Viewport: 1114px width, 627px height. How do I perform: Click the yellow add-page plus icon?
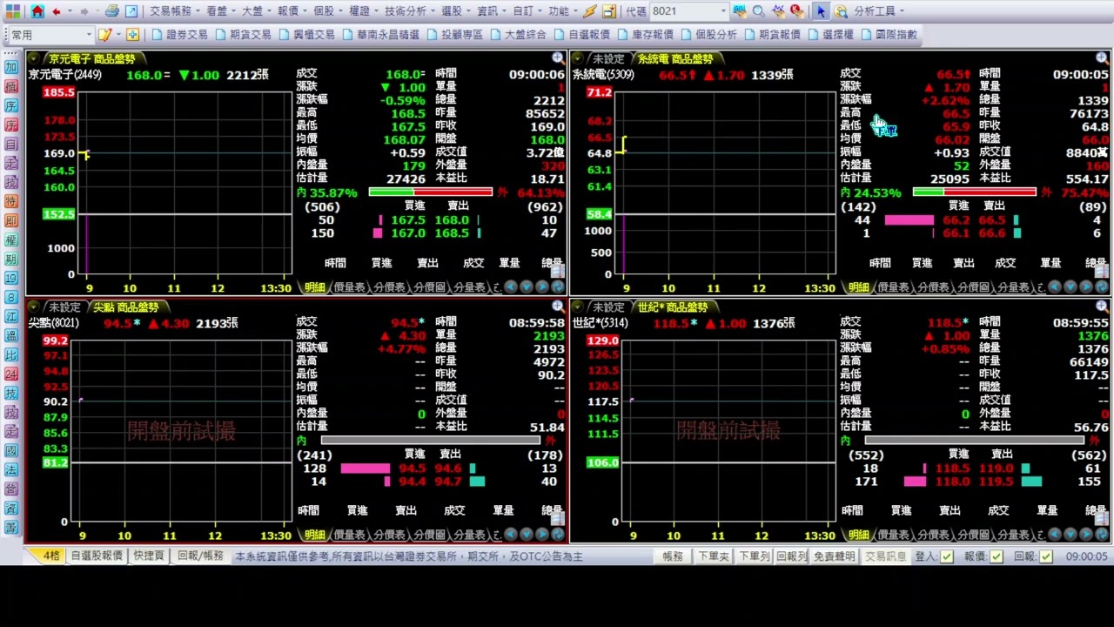(x=132, y=35)
